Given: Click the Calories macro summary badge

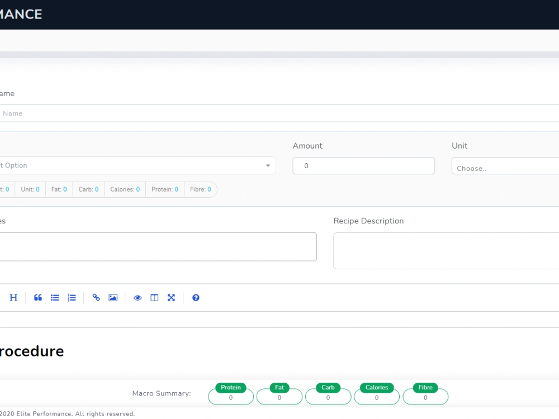Looking at the screenshot, I should [376, 387].
